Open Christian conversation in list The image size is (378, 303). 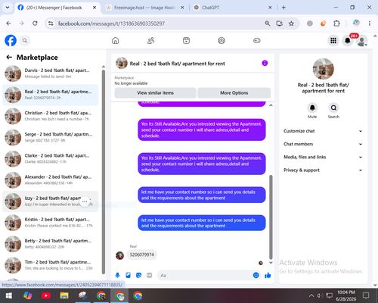[51, 116]
